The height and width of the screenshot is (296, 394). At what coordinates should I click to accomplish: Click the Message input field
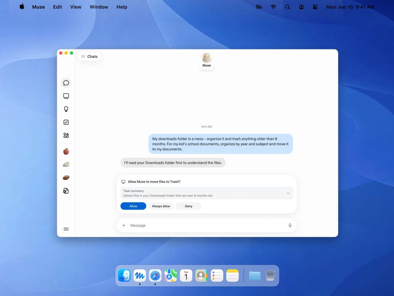207,225
